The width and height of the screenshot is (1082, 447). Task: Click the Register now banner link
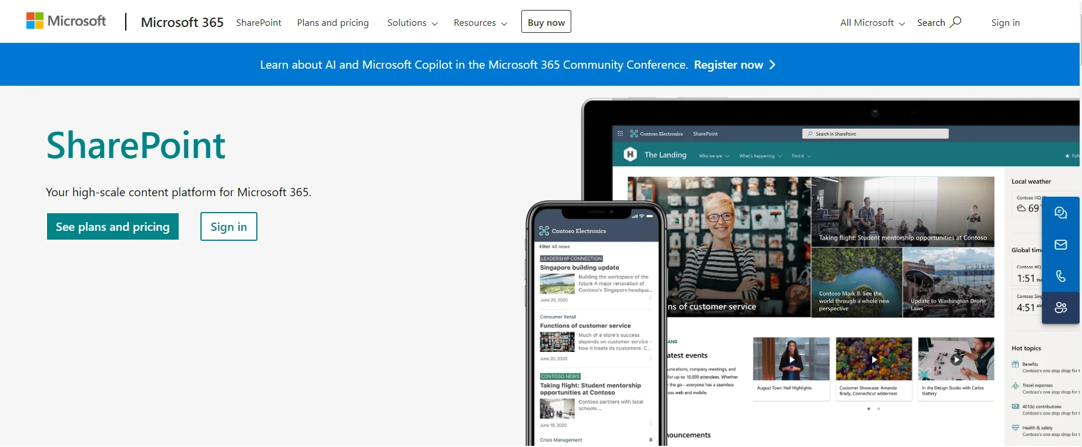pyautogui.click(x=728, y=65)
